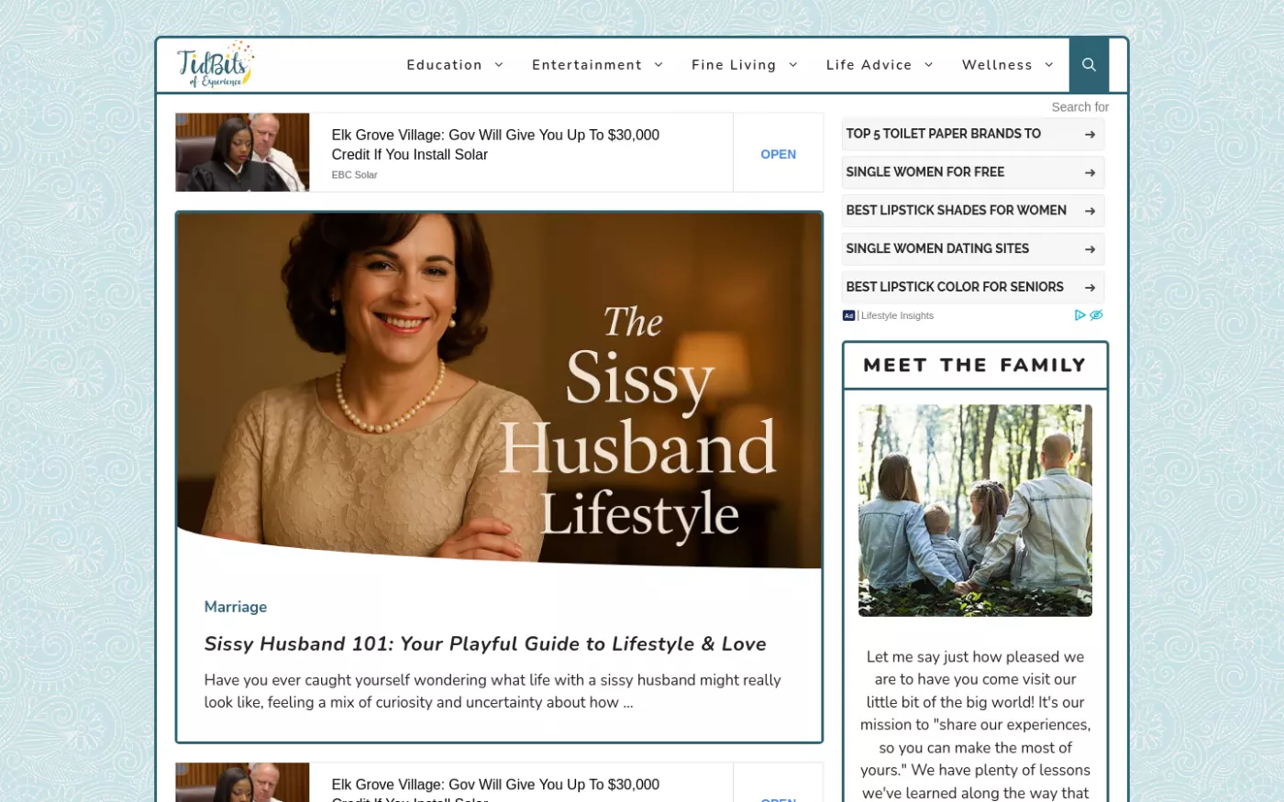This screenshot has height=802, width=1284.
Task: Click the ad privacy eye icon
Action: pyautogui.click(x=1096, y=315)
